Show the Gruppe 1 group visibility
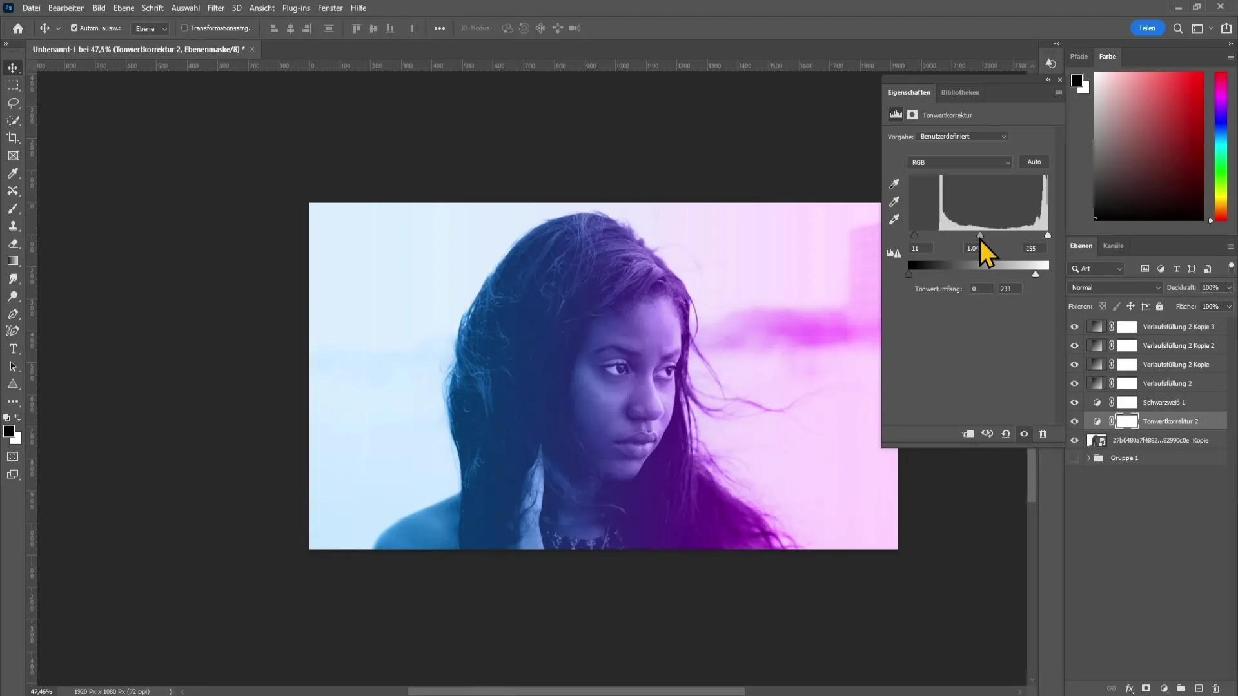 [x=1074, y=458]
